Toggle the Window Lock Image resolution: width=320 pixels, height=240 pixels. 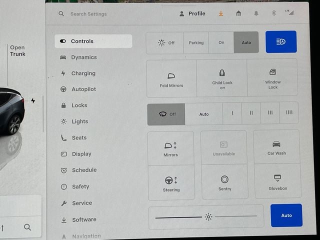[x=272, y=78]
